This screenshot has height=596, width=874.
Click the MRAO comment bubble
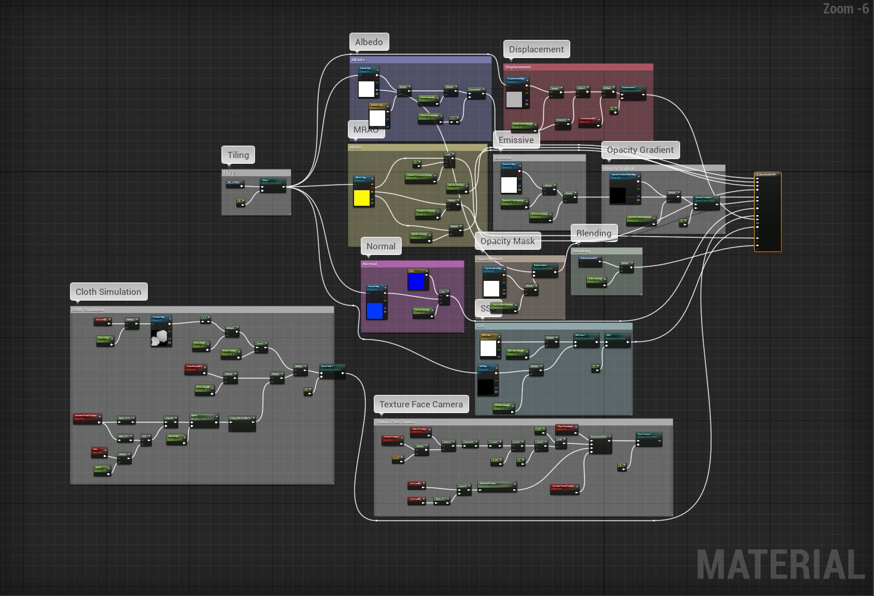pyautogui.click(x=366, y=130)
